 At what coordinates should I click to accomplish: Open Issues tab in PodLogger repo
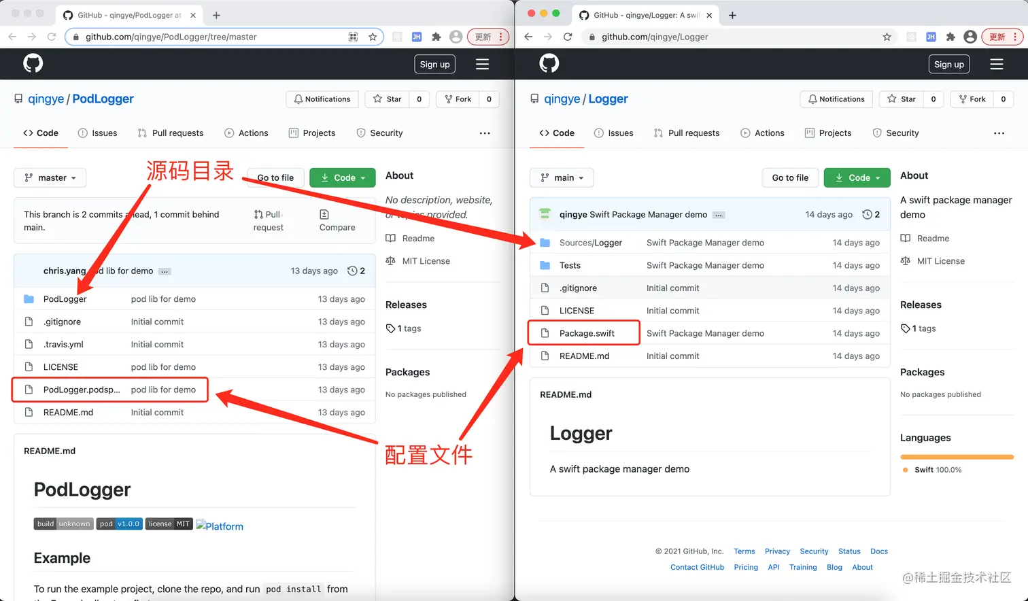(97, 133)
